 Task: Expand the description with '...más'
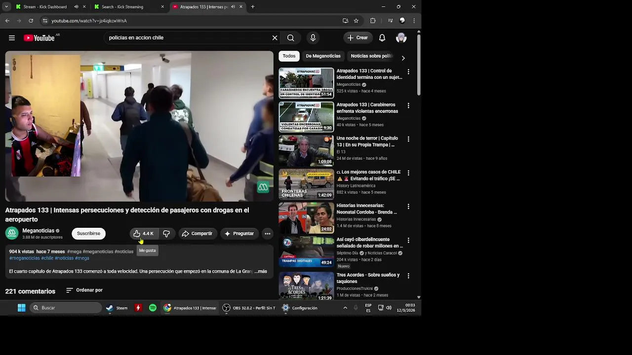[261, 272]
